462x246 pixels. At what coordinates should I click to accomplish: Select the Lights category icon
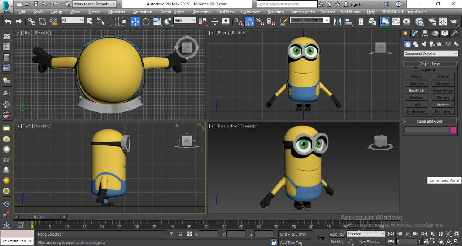(x=424, y=44)
